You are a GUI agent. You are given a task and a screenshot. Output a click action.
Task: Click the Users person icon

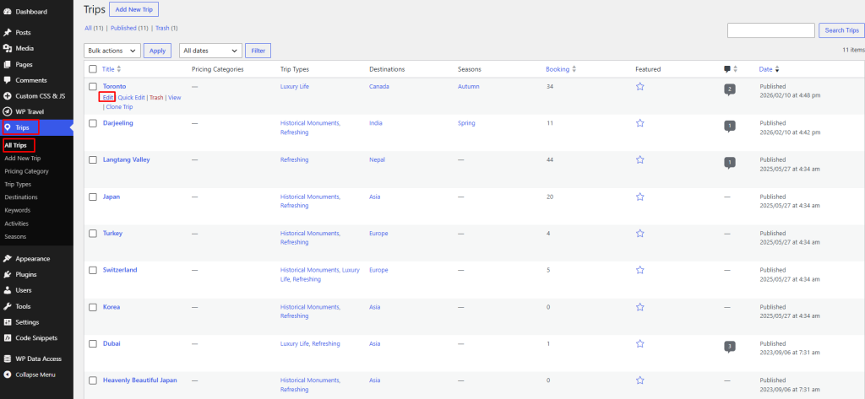[x=8, y=290]
